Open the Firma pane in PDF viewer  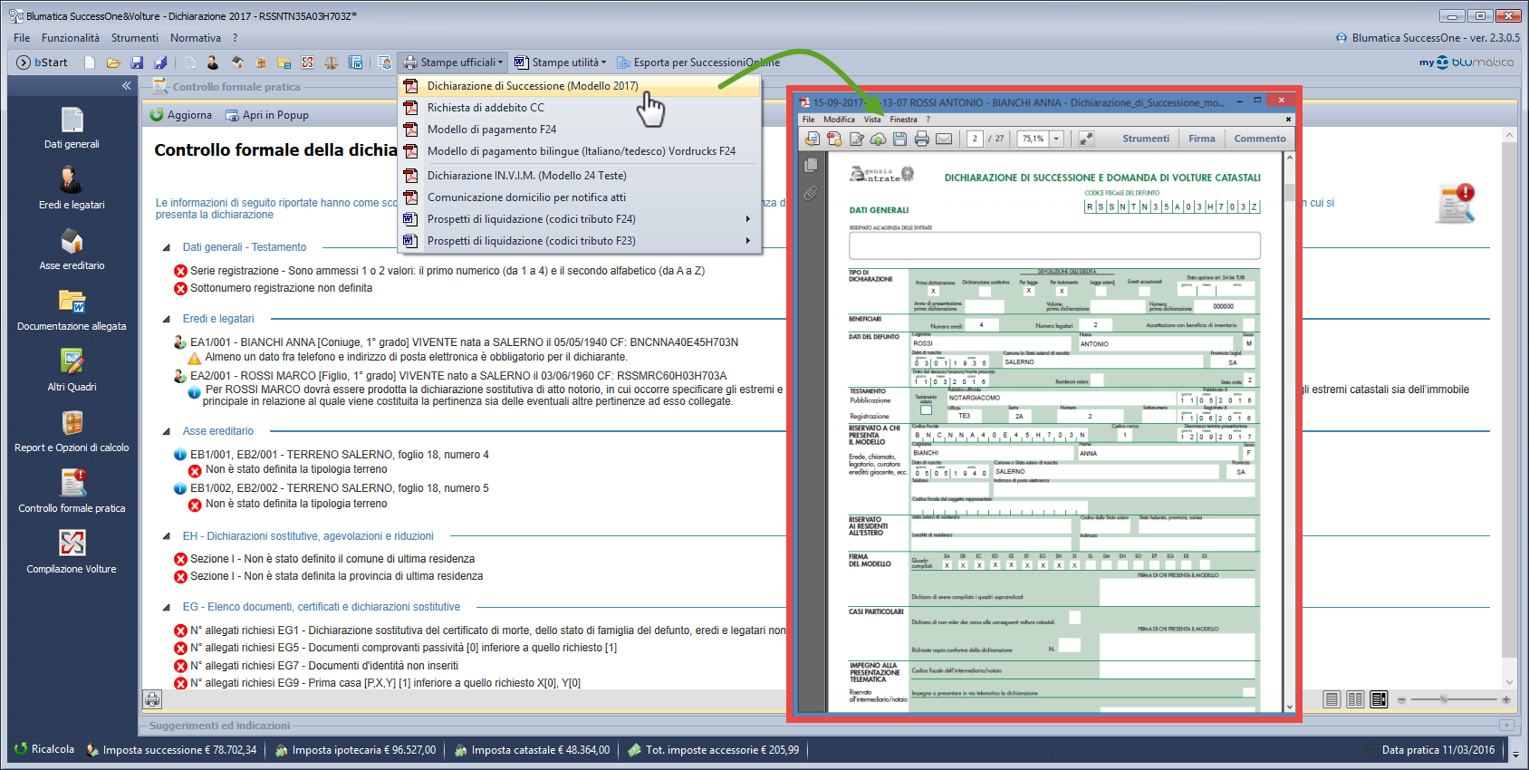click(x=1202, y=139)
